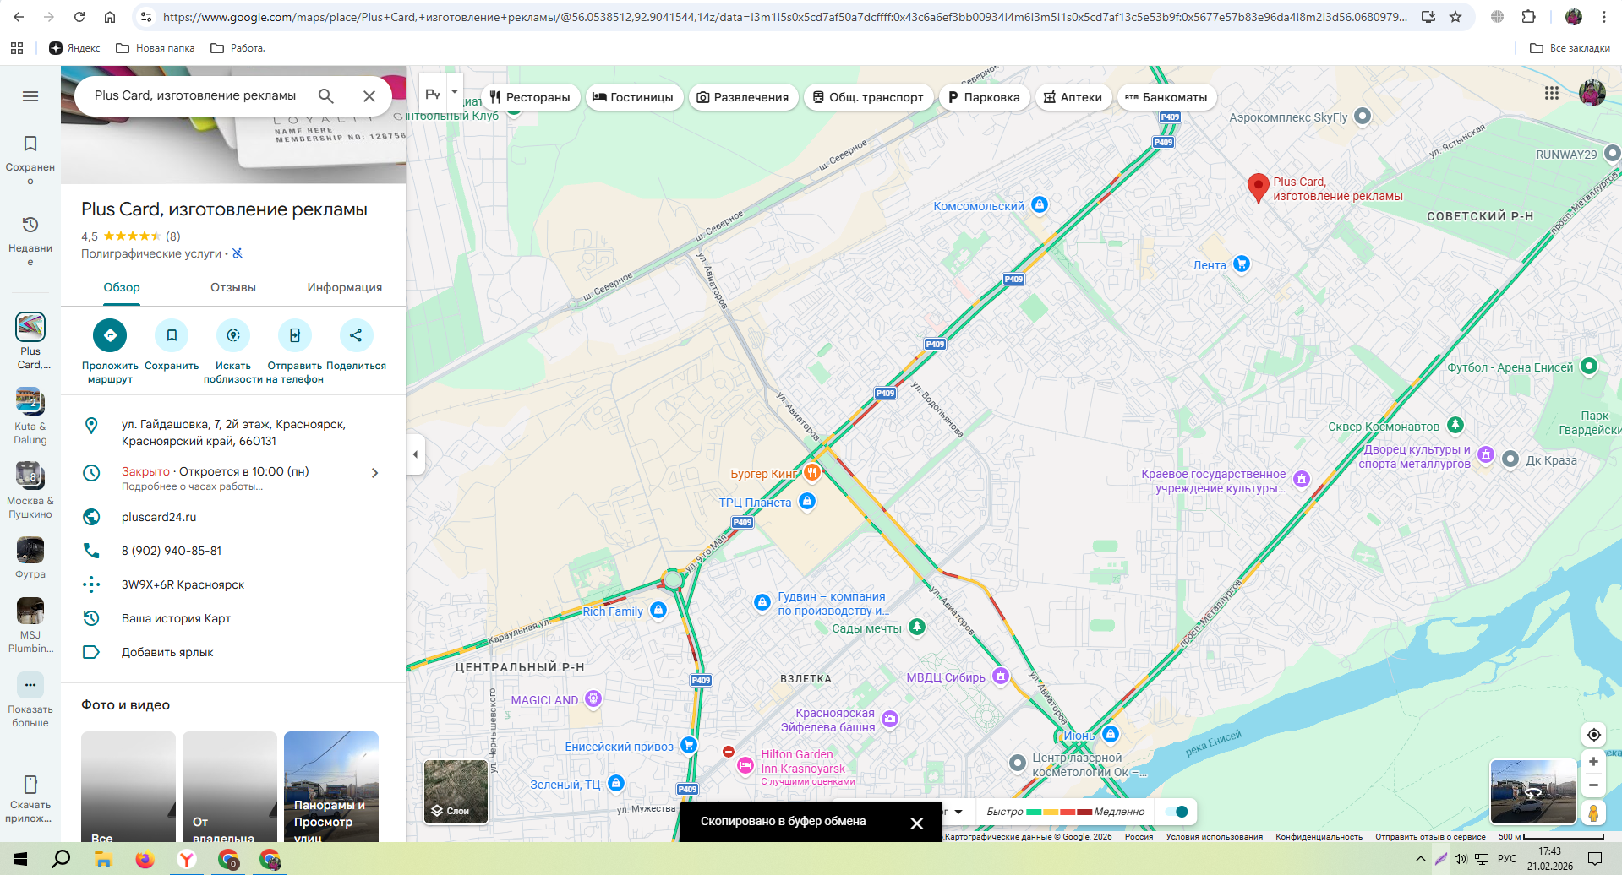Open the Работа bookmarks folder

coord(238,48)
